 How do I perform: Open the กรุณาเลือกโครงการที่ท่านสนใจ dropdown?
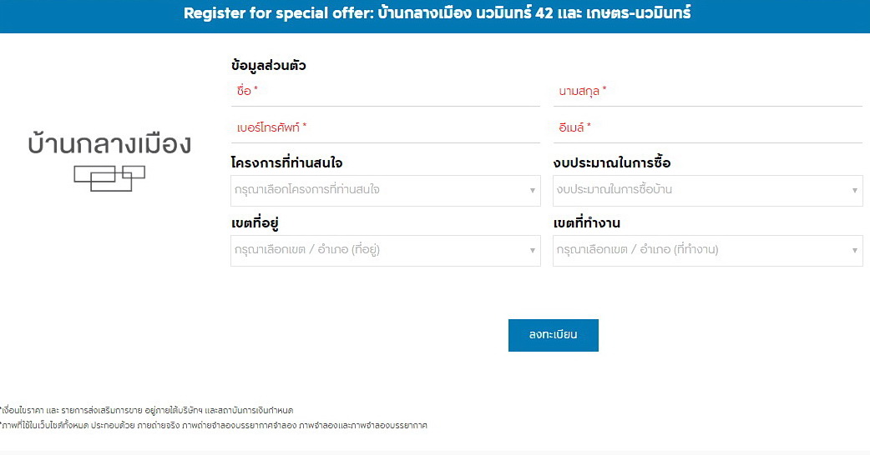[x=385, y=190]
